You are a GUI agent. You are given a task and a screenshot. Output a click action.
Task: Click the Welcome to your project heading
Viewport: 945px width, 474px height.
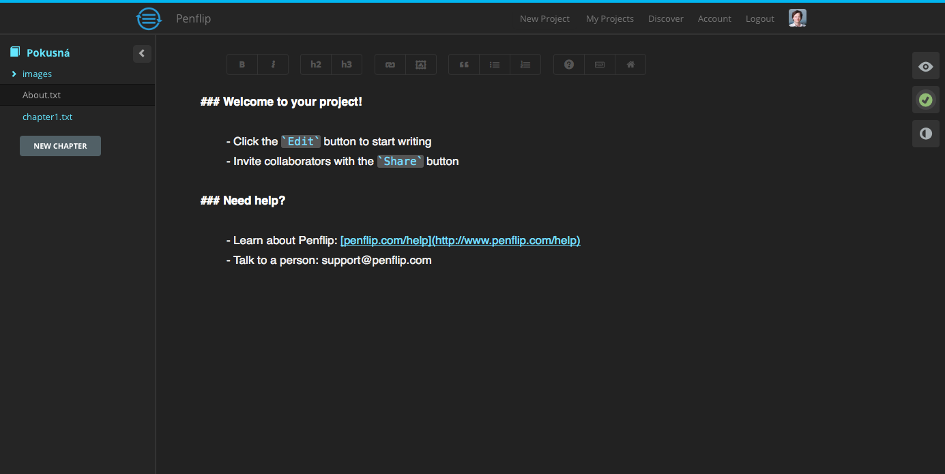coord(281,102)
